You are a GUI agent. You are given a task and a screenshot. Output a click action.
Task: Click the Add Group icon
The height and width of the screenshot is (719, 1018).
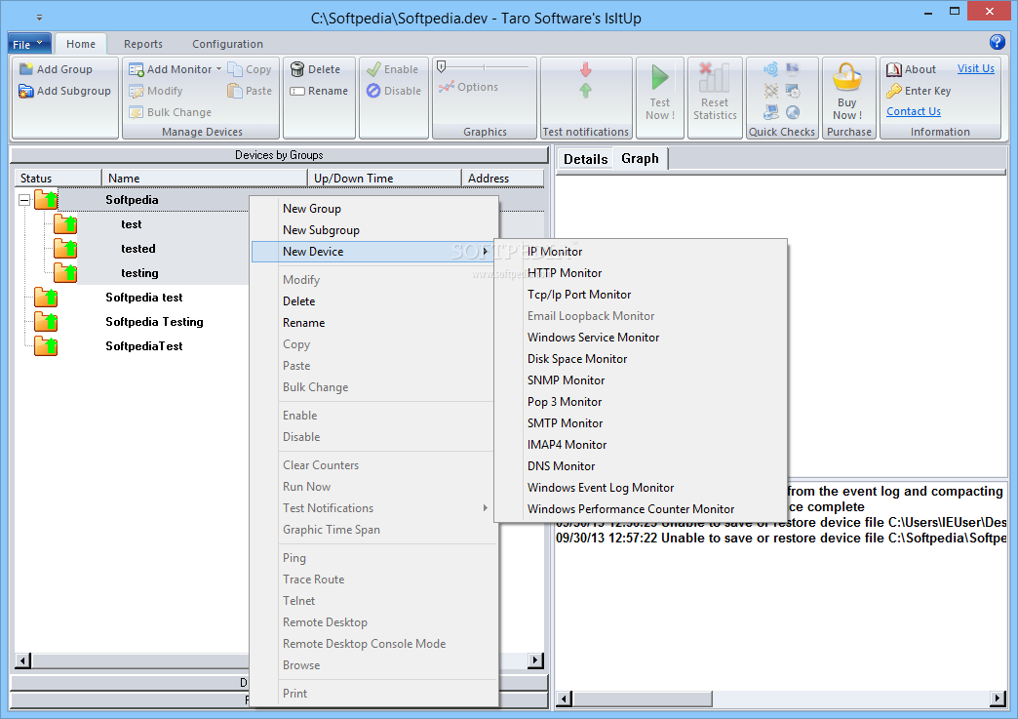point(26,69)
